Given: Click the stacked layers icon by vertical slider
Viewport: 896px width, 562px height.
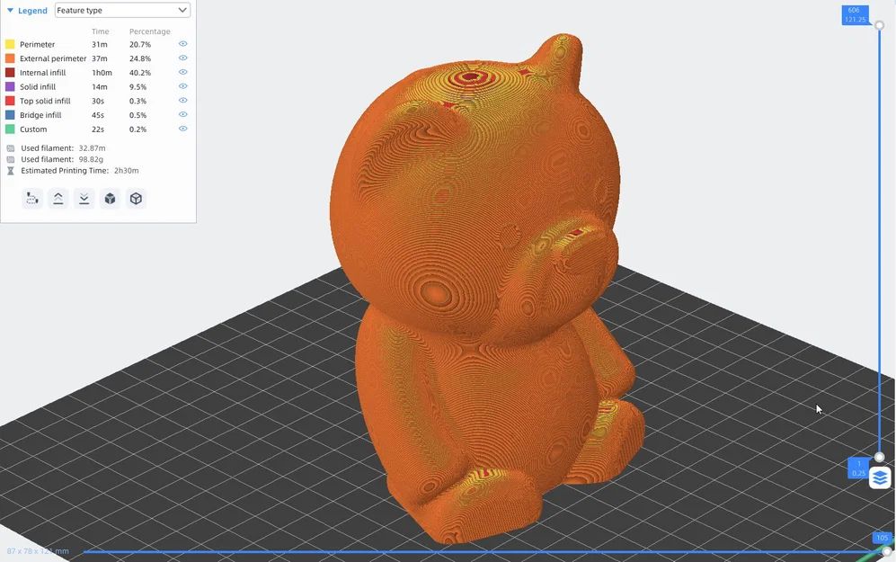Looking at the screenshot, I should 880,477.
